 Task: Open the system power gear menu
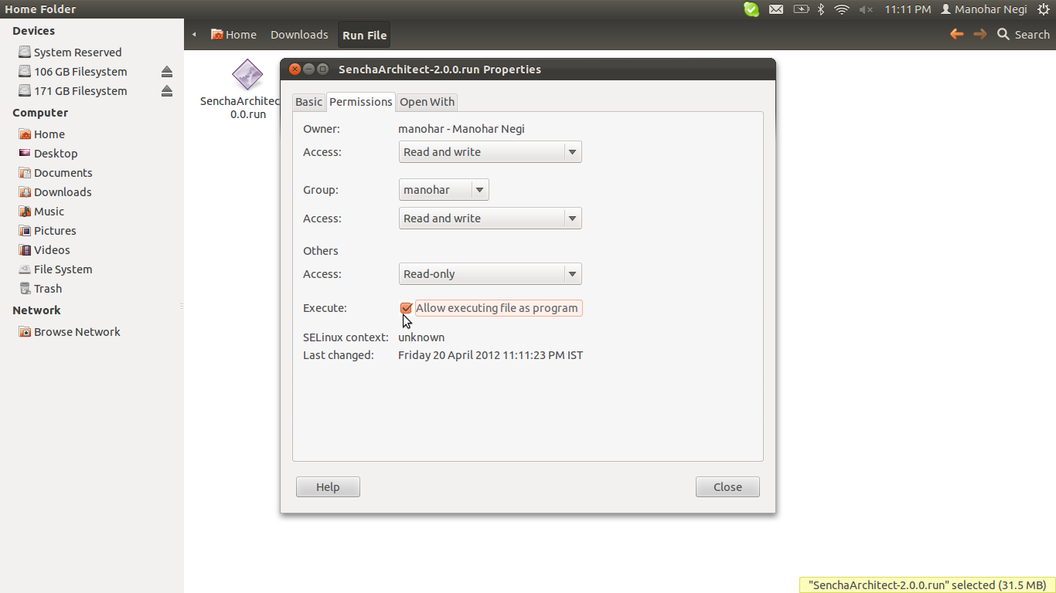point(1044,9)
